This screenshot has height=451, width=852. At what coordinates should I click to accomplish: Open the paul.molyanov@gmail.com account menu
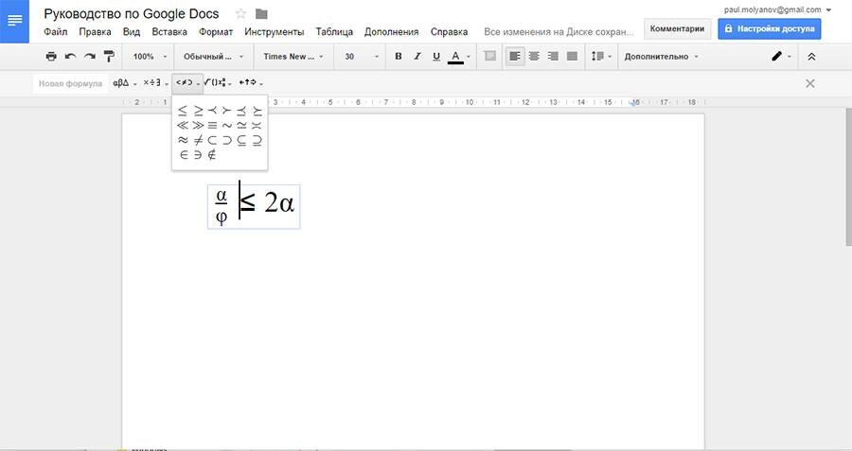click(x=777, y=9)
